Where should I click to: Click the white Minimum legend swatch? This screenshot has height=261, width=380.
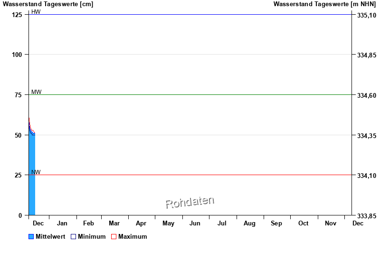click(x=74, y=237)
